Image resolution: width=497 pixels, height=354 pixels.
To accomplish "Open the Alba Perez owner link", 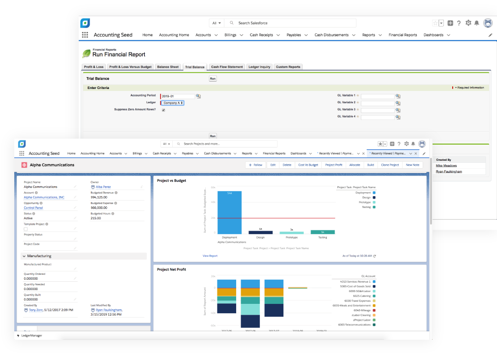I will pos(103,187).
